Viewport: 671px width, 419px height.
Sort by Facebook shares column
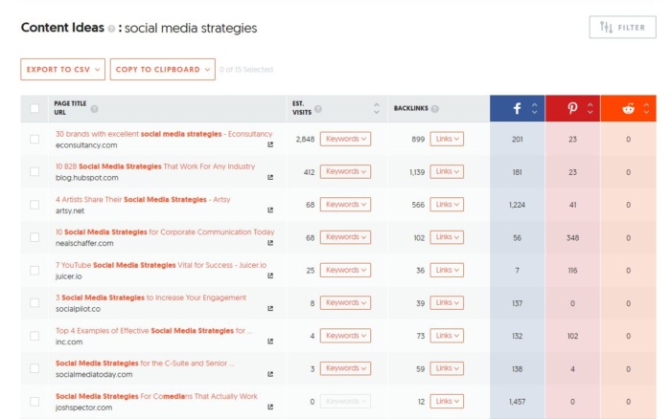point(535,108)
